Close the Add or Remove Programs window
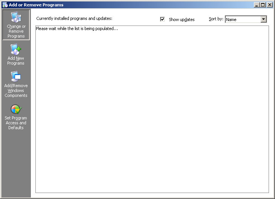275x199 pixels. (270, 5)
